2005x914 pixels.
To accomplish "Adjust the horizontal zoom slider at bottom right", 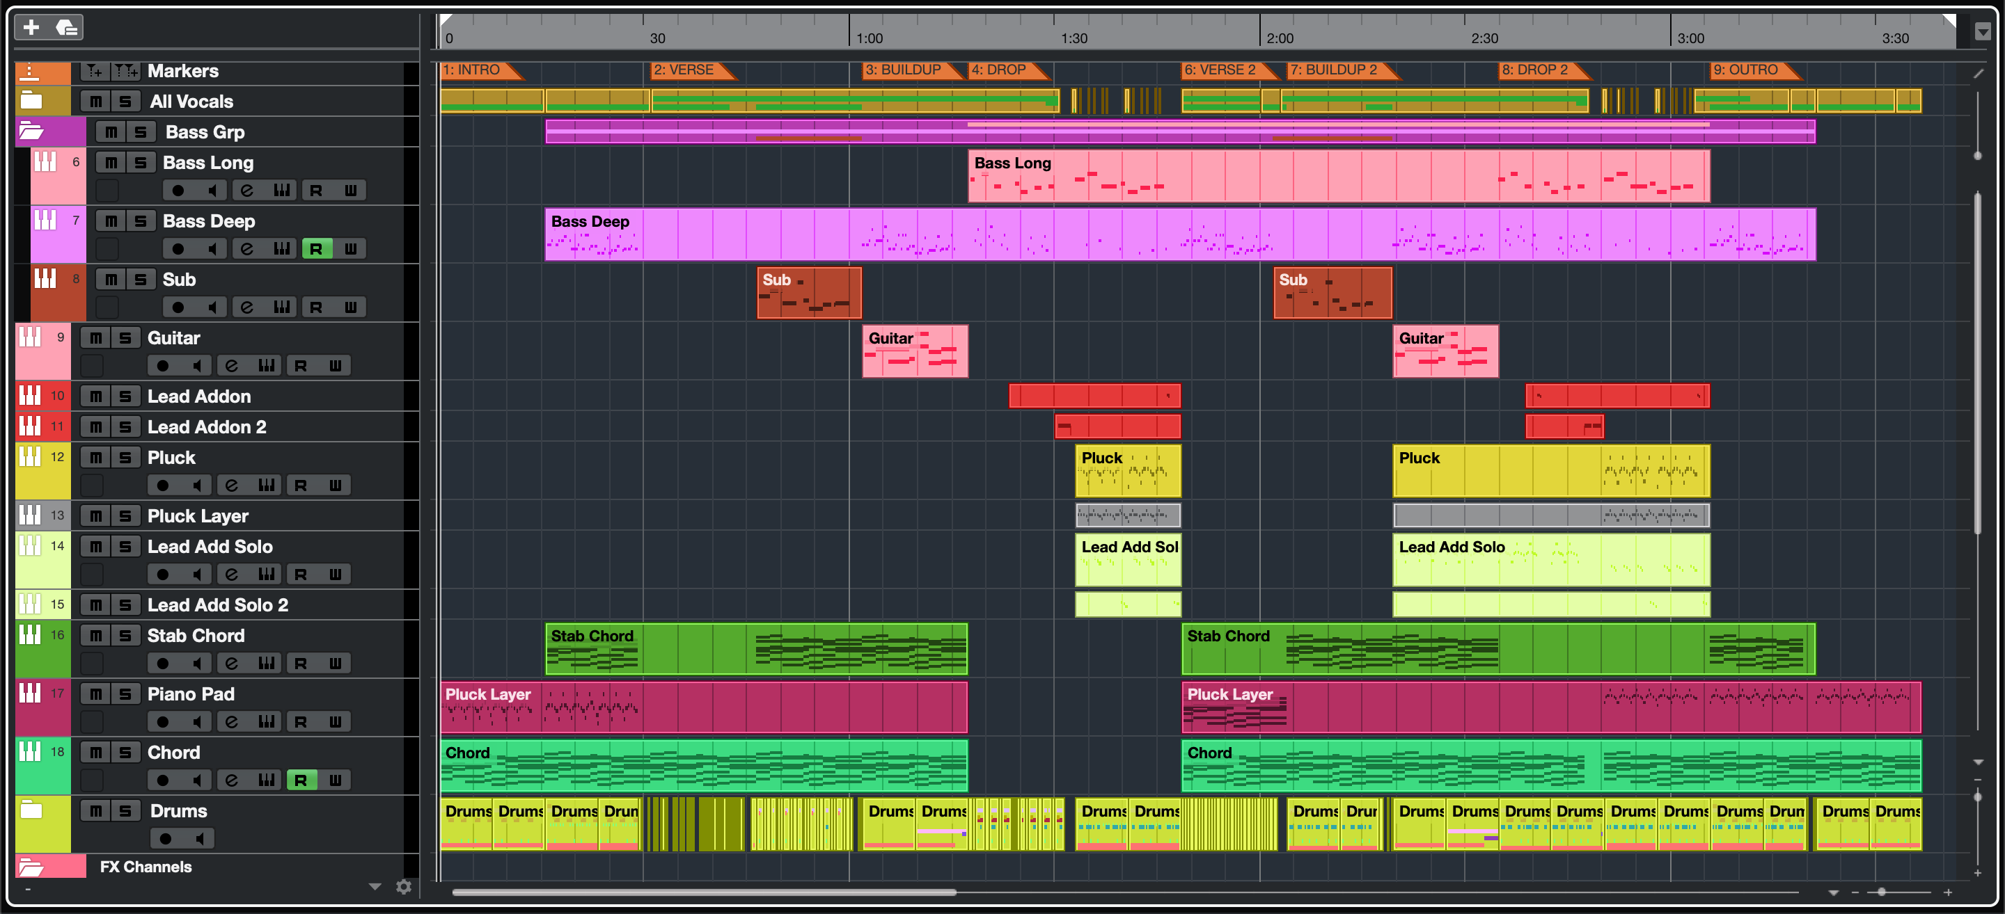I will [x=1881, y=892].
